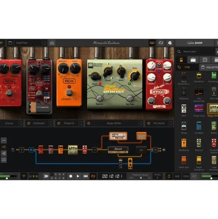This screenshot has width=218, height=219.
Task: Click the tuner block in the signal chain
Action: point(21,150)
